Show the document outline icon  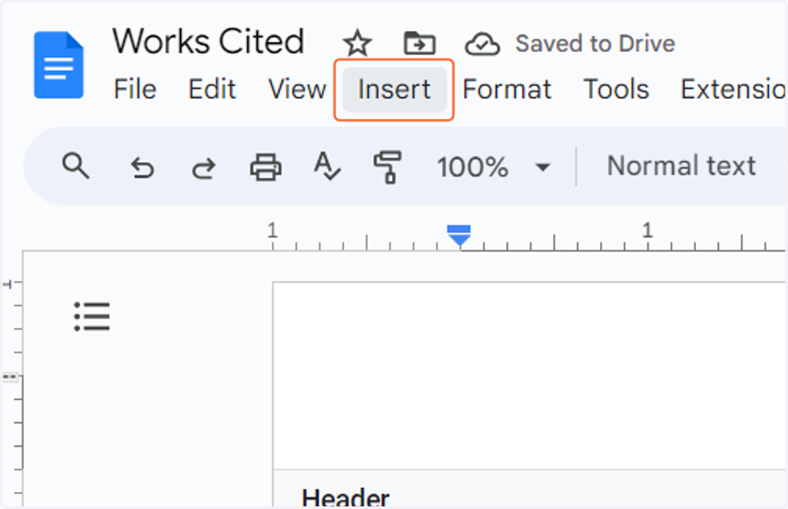coord(92,317)
